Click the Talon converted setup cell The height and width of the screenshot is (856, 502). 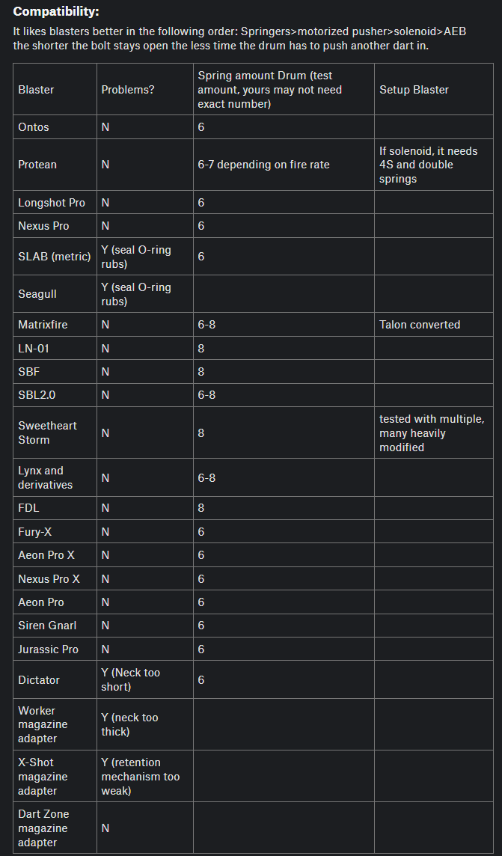[420, 325]
